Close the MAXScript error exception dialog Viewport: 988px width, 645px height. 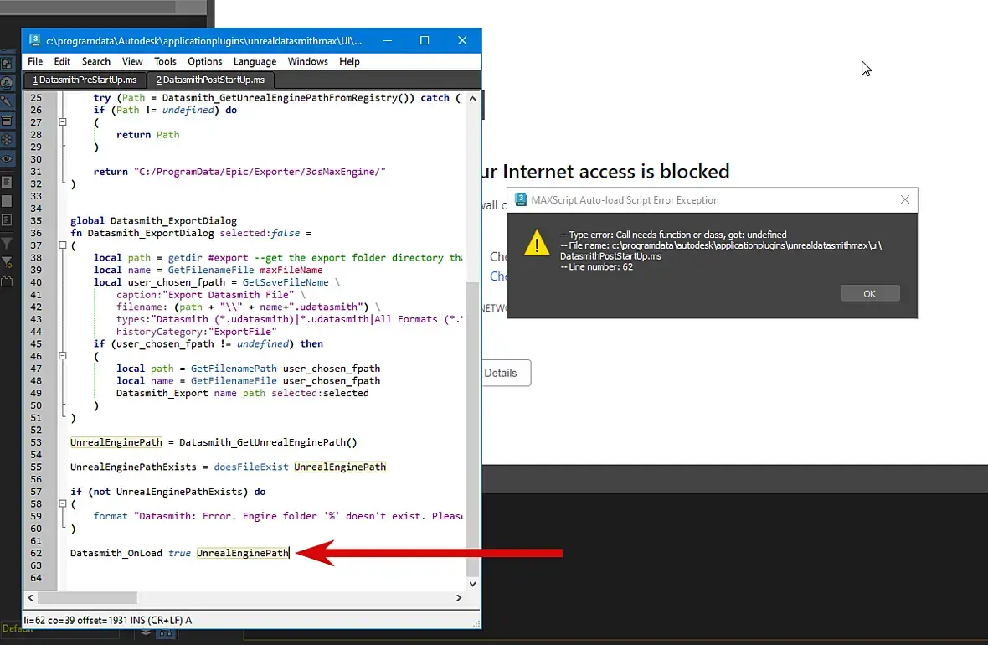click(x=905, y=200)
